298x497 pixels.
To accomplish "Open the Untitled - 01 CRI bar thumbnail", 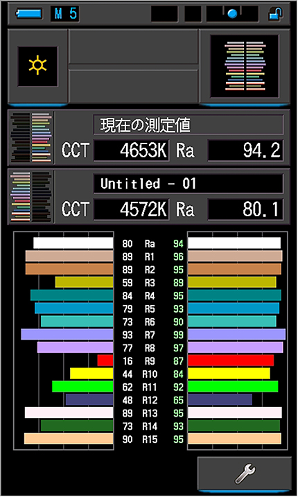I will [x=31, y=197].
